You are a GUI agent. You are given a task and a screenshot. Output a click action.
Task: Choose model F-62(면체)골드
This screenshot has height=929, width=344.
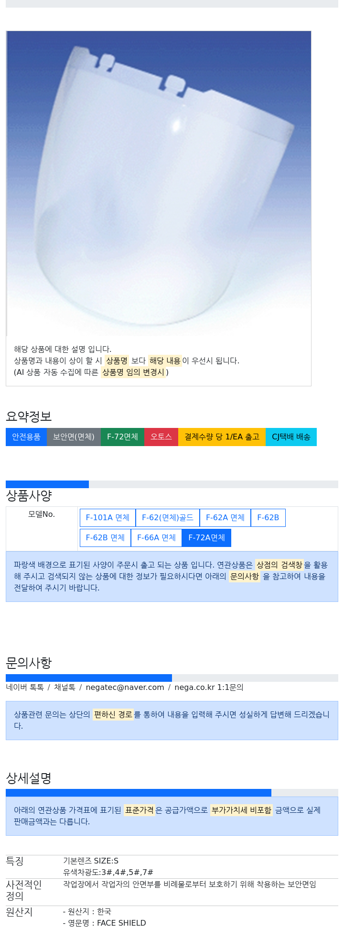pyautogui.click(x=168, y=518)
